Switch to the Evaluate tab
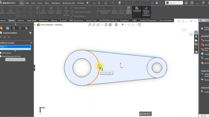Screen dimensions: 209x117 click(x=63, y=20)
